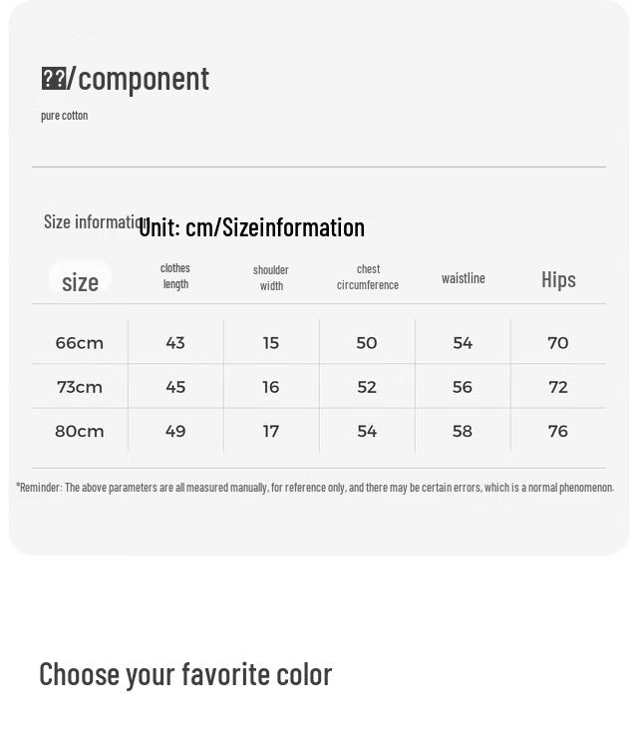Viewport: 638px width, 744px height.
Task: Select the clothes length column header
Action: [175, 276]
